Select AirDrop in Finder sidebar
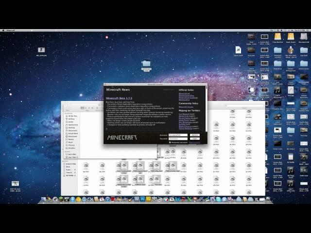 70,119
